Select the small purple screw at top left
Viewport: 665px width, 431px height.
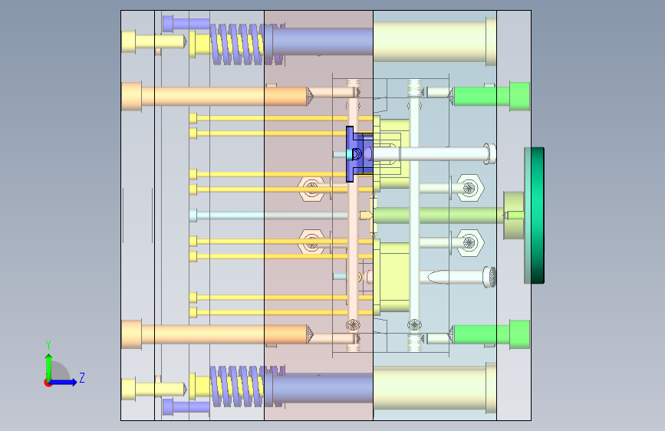point(186,23)
